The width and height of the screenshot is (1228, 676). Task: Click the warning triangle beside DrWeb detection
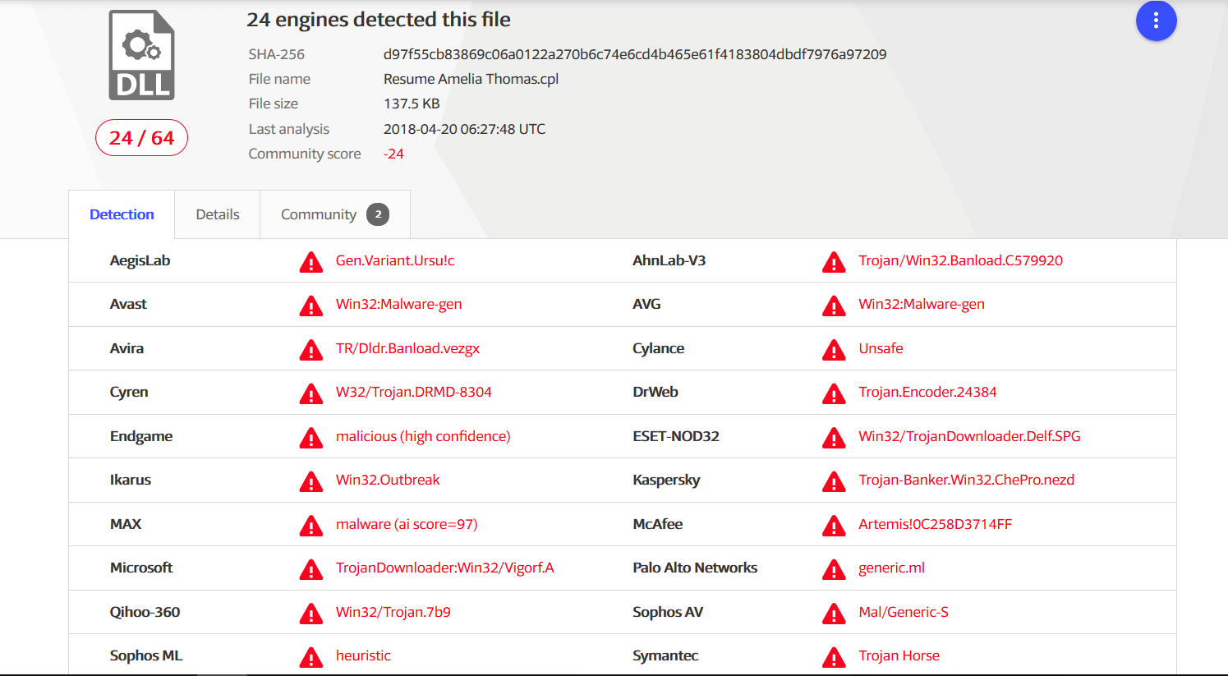coord(834,393)
